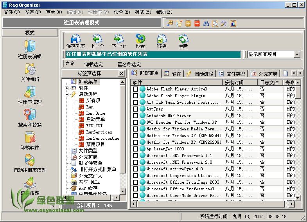Expand the 软件 tree node

pos(67,88)
